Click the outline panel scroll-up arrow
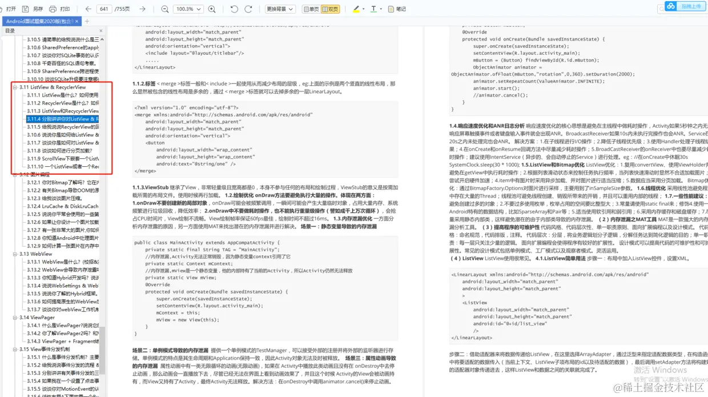Image resolution: width=708 pixels, height=397 pixels. 102,39
